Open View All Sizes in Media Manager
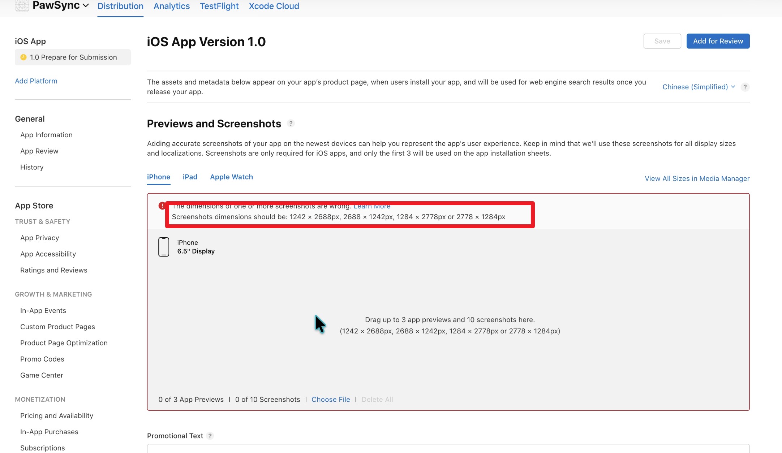 (697, 178)
